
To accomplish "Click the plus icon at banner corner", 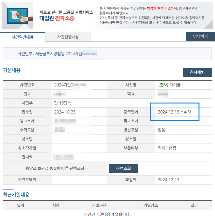I will (x=210, y=26).
